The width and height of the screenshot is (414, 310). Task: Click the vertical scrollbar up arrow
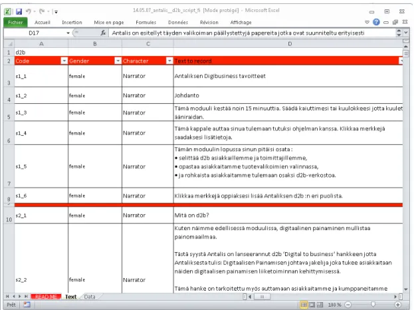(x=406, y=47)
